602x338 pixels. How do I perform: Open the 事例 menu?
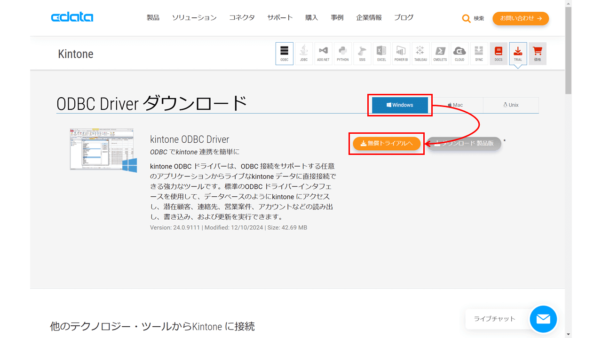coord(337,18)
